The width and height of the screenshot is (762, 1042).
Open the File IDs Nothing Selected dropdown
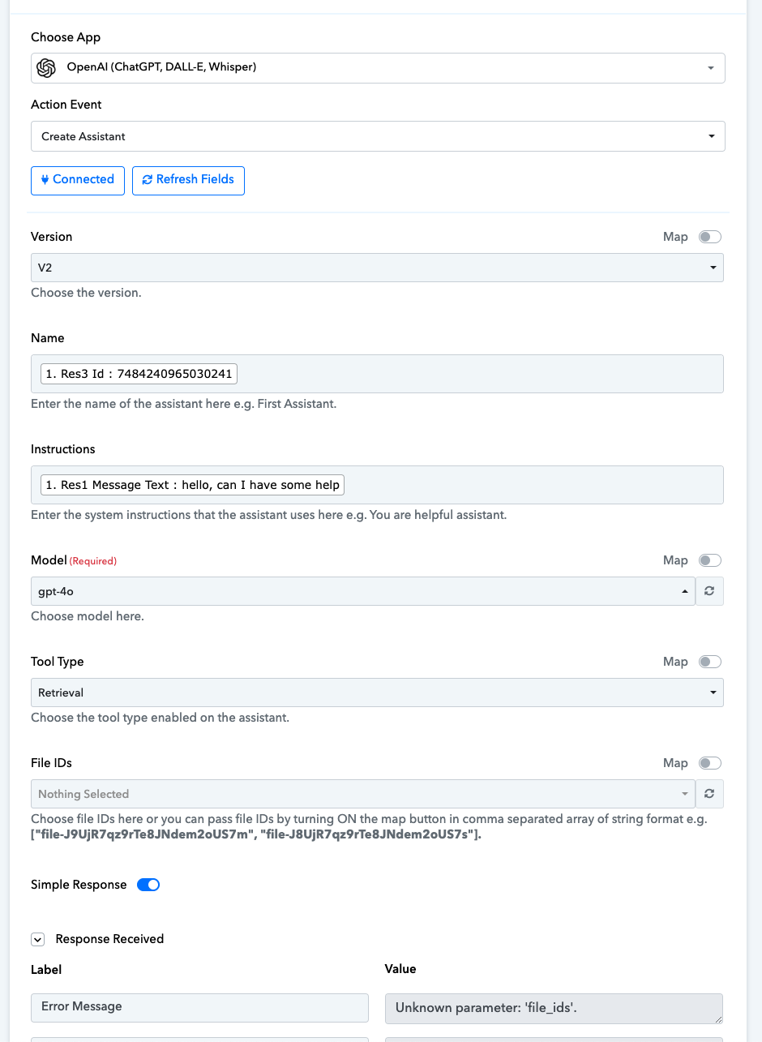362,794
